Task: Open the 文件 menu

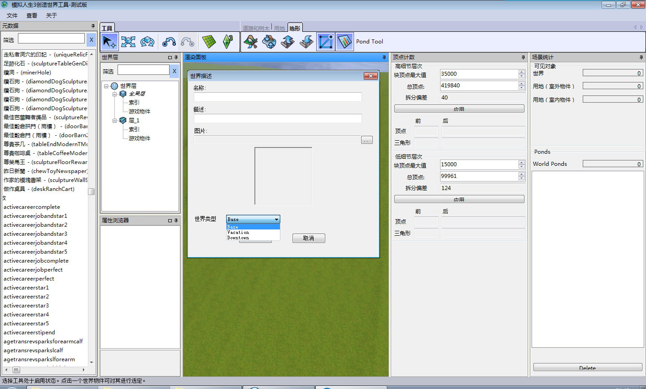Action: (12, 15)
